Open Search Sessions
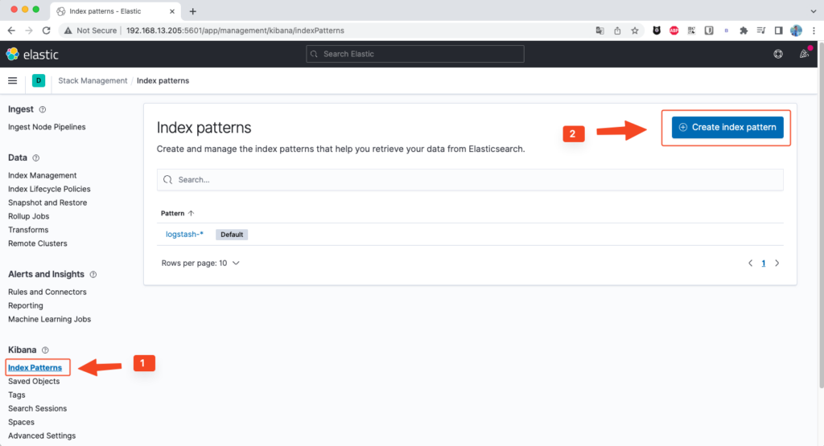This screenshot has width=824, height=446. tap(37, 408)
